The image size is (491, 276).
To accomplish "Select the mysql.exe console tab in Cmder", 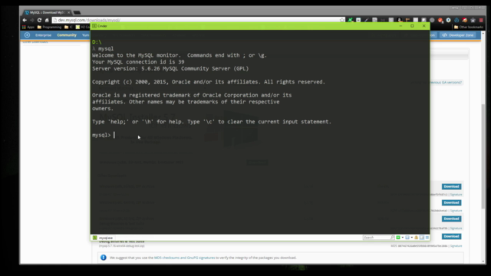I will click(x=103, y=238).
